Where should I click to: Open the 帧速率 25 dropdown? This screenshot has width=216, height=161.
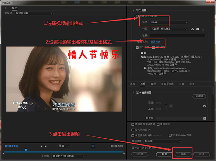179,118
